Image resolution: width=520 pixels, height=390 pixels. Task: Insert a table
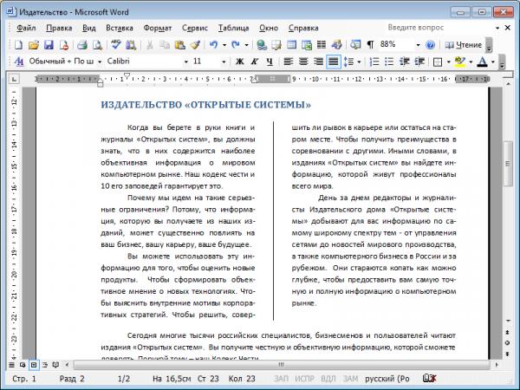[x=291, y=45]
